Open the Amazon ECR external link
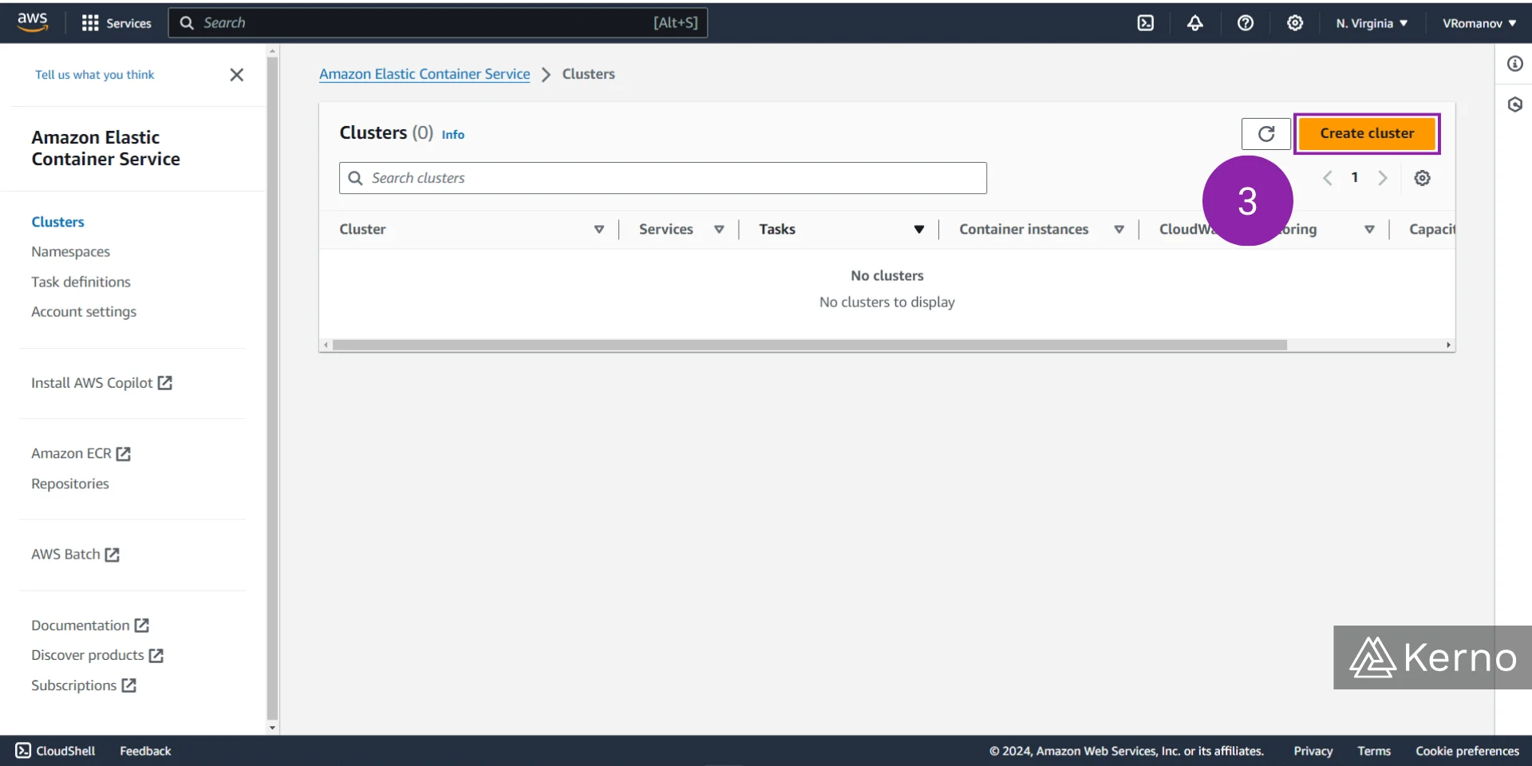 click(81, 453)
